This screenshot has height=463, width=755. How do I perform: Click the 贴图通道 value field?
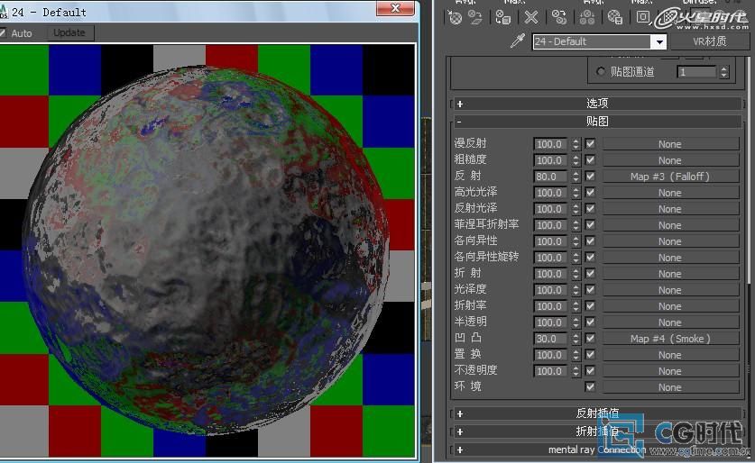coord(696,72)
